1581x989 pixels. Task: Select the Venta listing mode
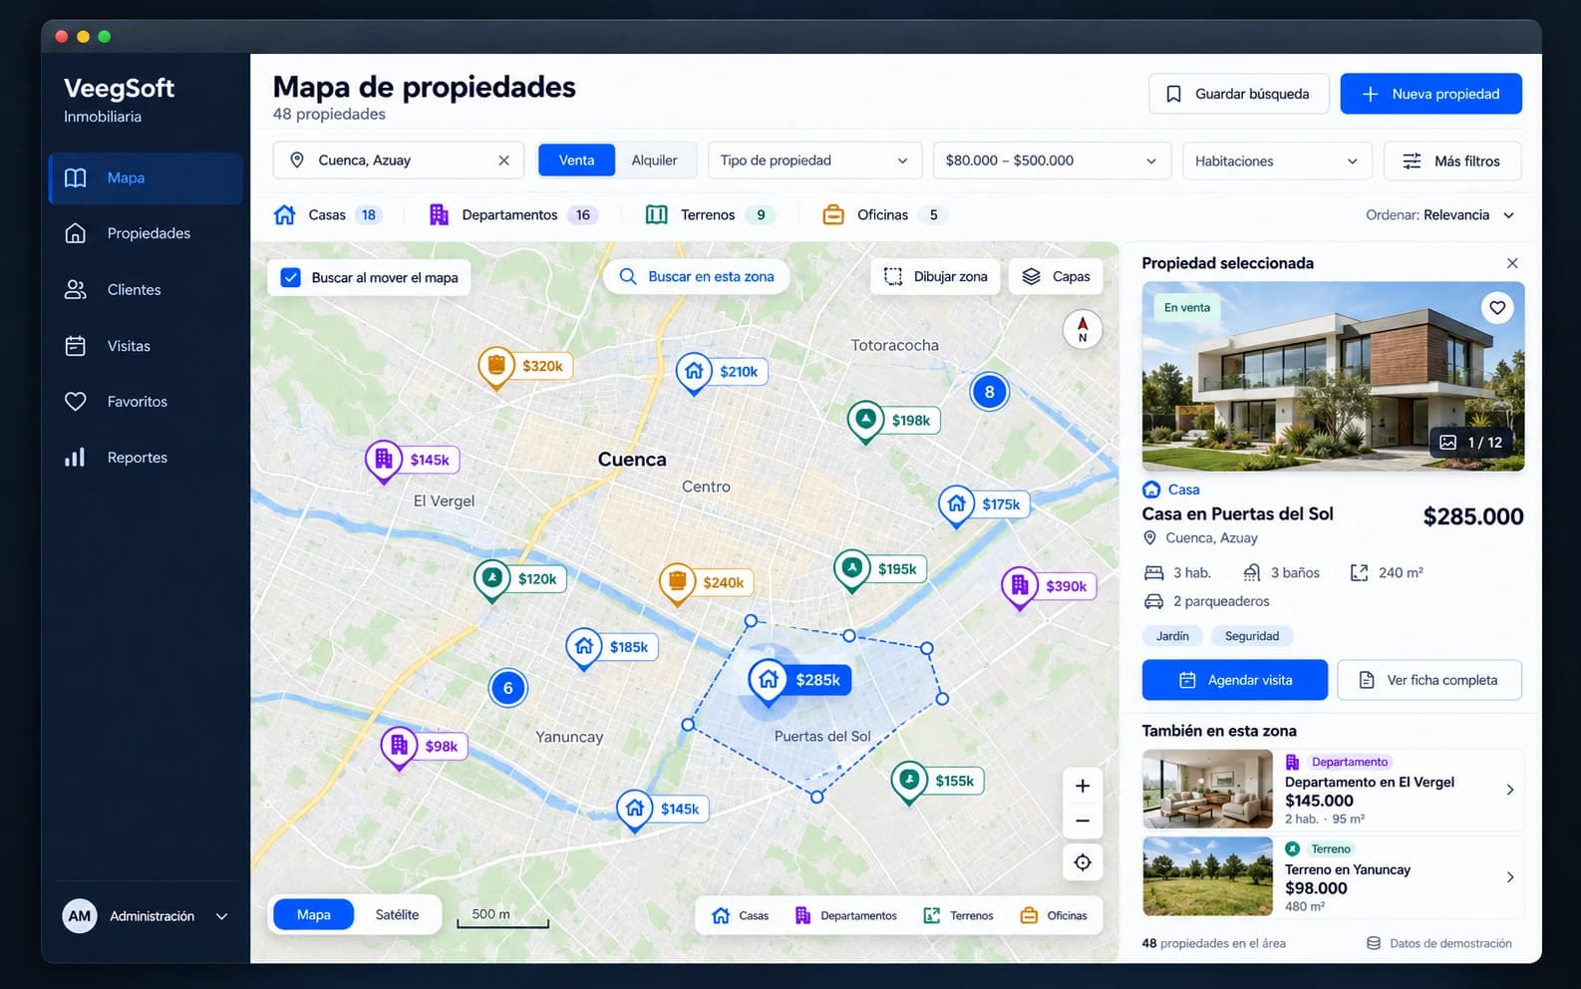[x=576, y=161]
